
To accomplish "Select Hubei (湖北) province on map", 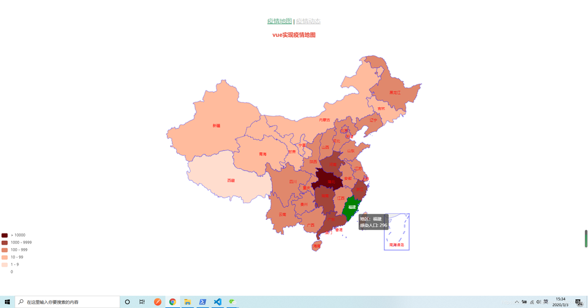I will coord(329,179).
